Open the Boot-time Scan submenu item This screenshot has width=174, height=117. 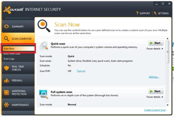tap(12, 54)
